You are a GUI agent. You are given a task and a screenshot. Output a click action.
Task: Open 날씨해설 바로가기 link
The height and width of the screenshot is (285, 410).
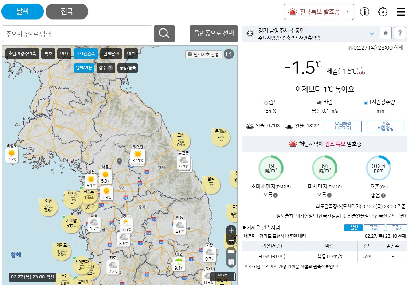[x=343, y=126]
